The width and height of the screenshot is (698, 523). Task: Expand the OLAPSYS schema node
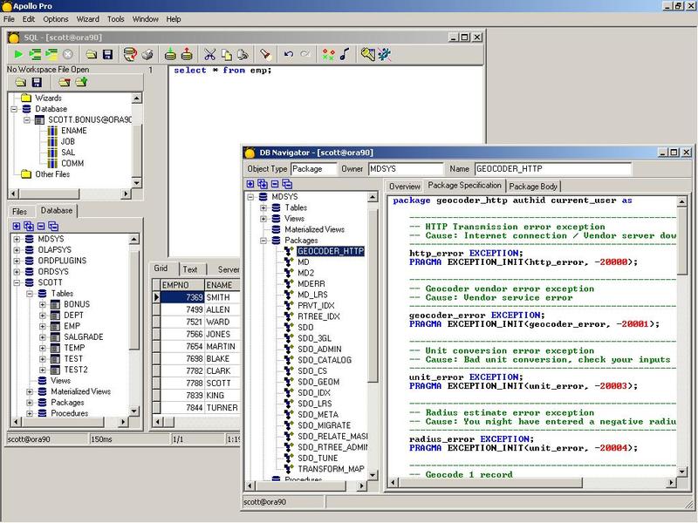pos(17,250)
